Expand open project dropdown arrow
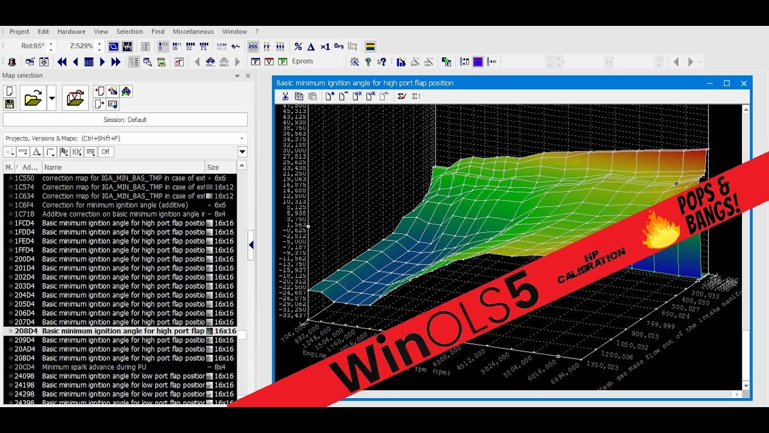 coord(52,98)
